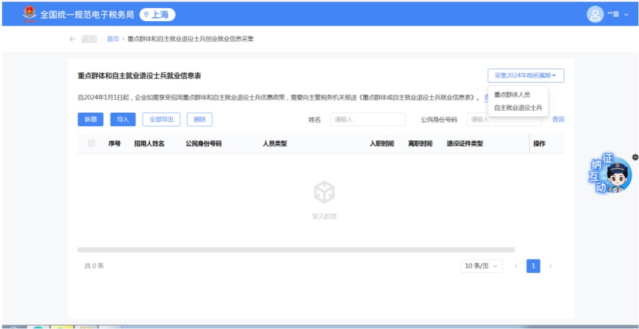Image resolution: width=639 pixels, height=329 pixels.
Task: Click the 首页 breadcrumb link
Action: pyautogui.click(x=112, y=39)
